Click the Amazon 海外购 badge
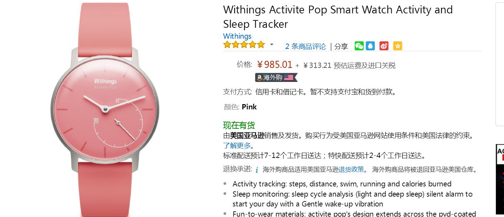Viewport: 504px width, 217px height. point(276,78)
